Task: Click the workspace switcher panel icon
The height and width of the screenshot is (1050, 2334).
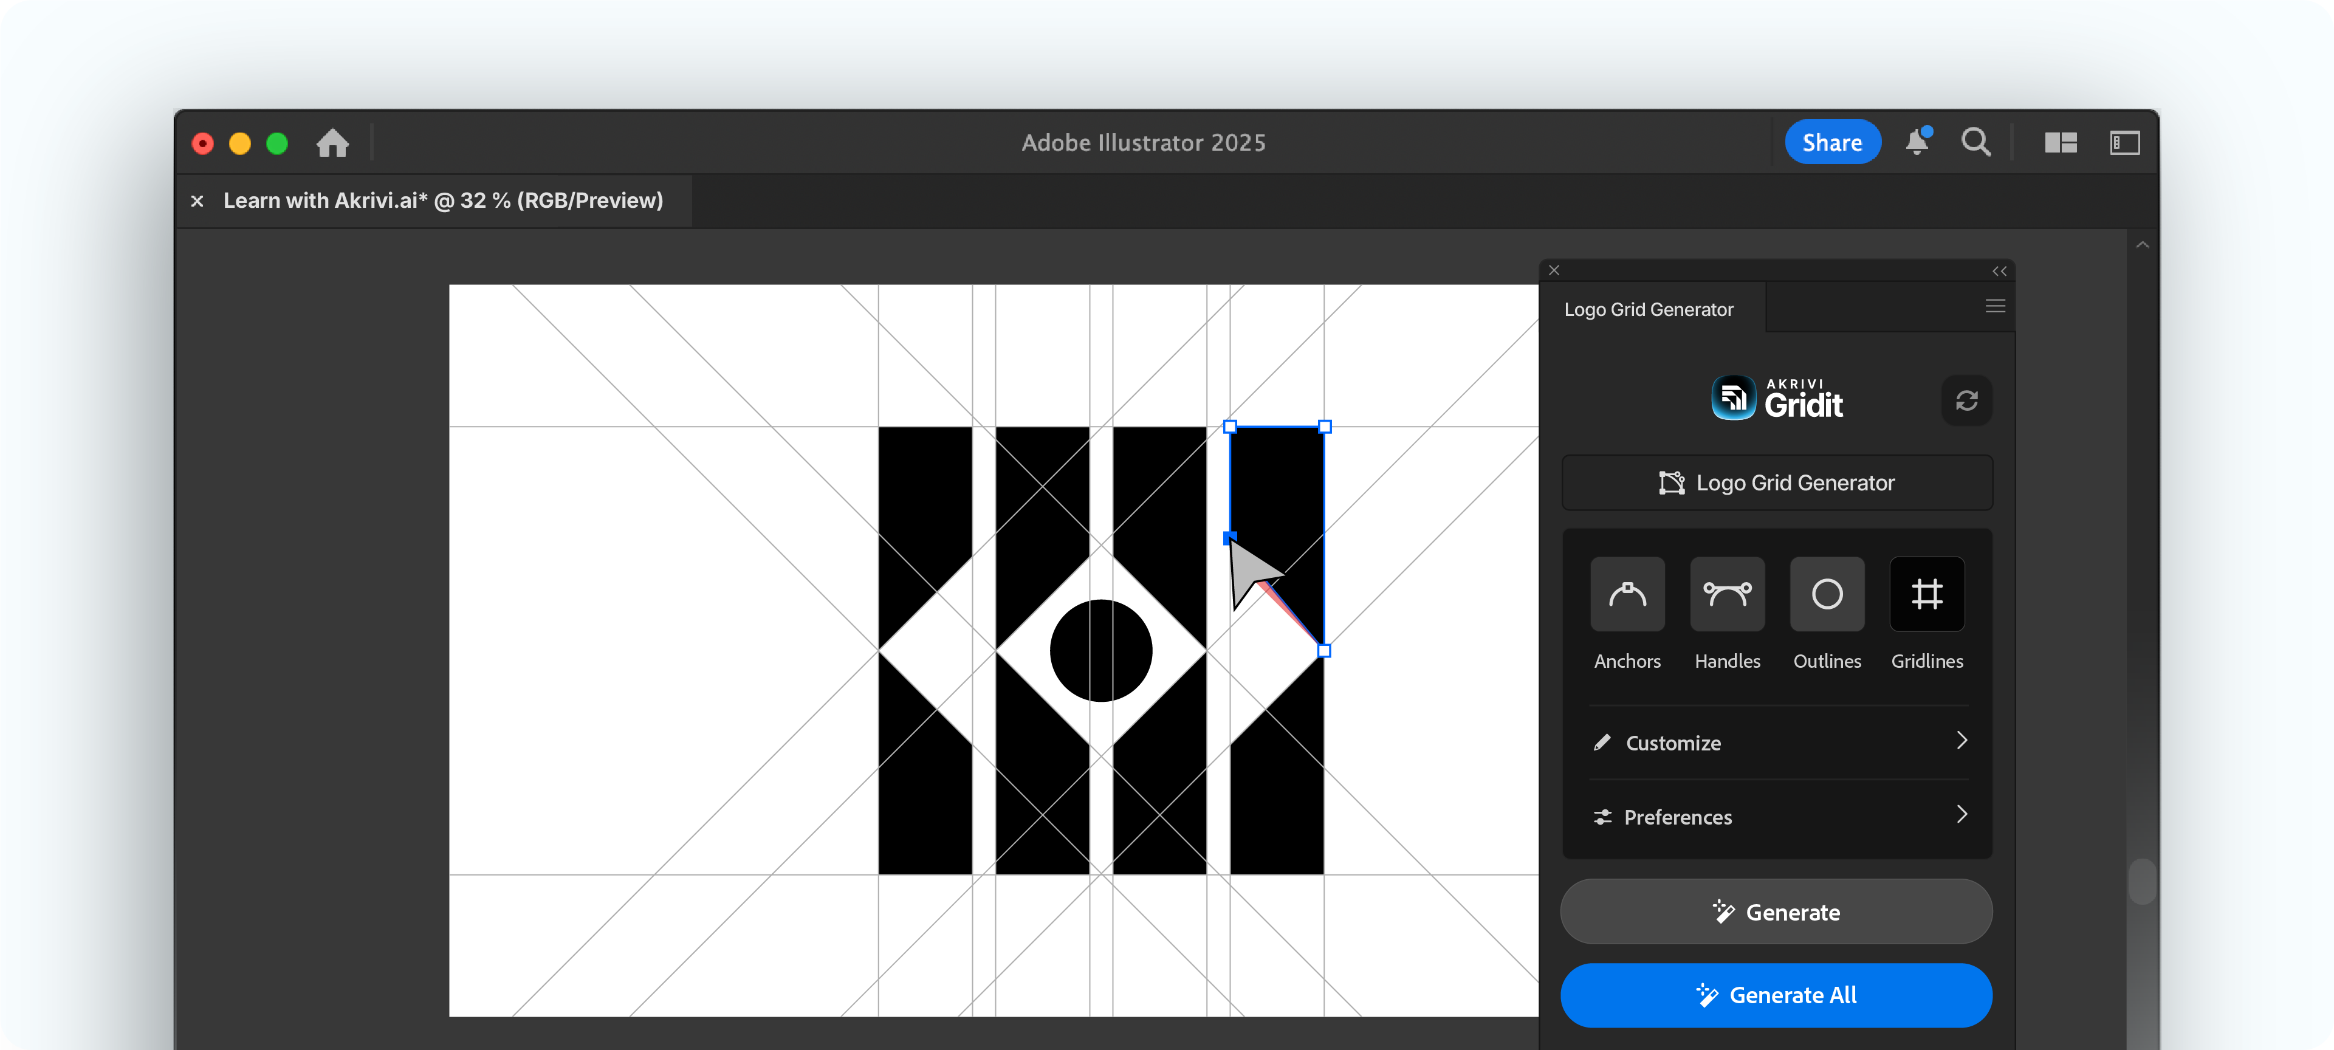Action: tap(2124, 142)
